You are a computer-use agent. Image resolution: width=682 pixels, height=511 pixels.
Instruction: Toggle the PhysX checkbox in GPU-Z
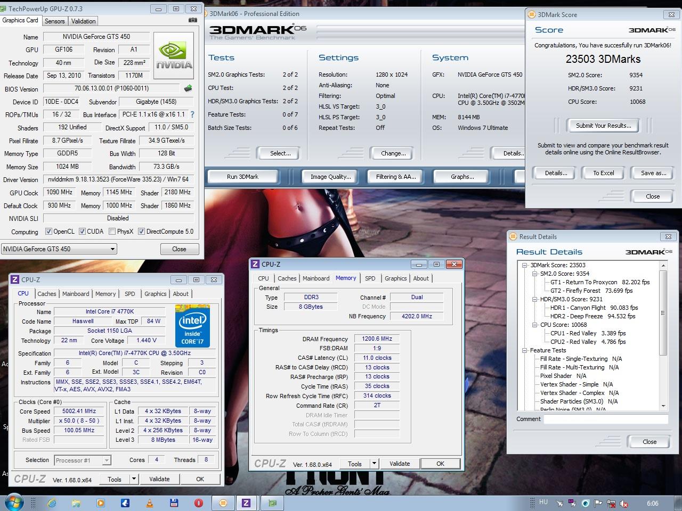click(112, 232)
